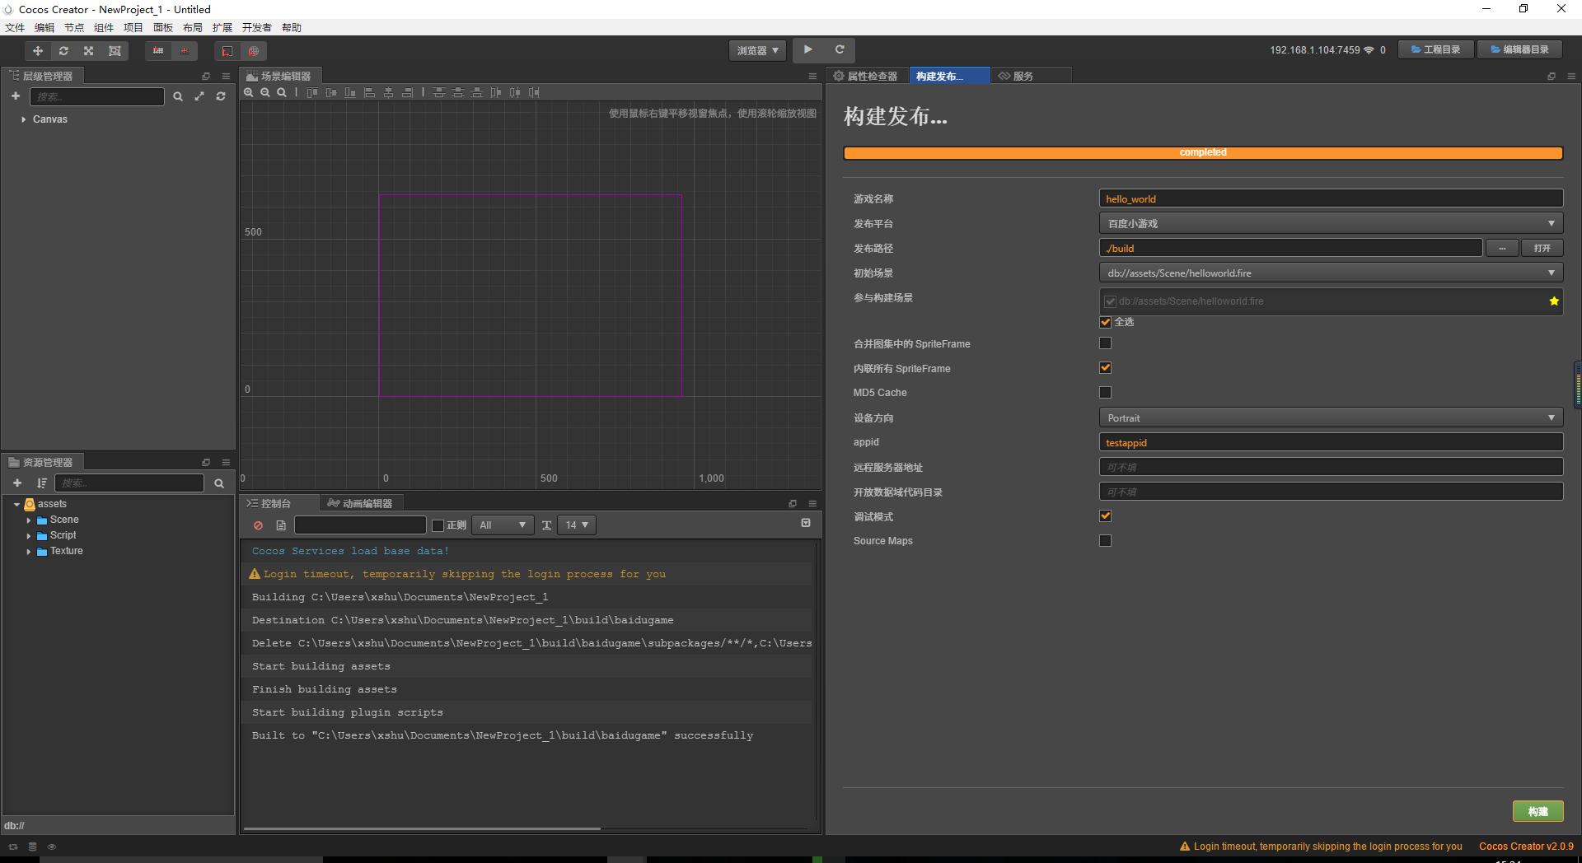Viewport: 1582px width, 863px height.
Task: Click the add node plus icon in hierarchy
Action: point(16,96)
